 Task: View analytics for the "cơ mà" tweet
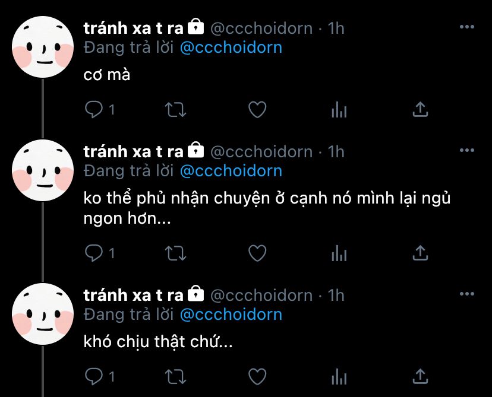pos(339,110)
